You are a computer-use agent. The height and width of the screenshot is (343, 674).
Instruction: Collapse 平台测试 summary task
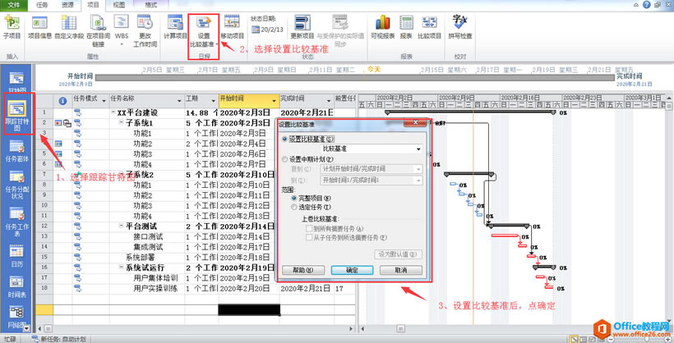[122, 226]
